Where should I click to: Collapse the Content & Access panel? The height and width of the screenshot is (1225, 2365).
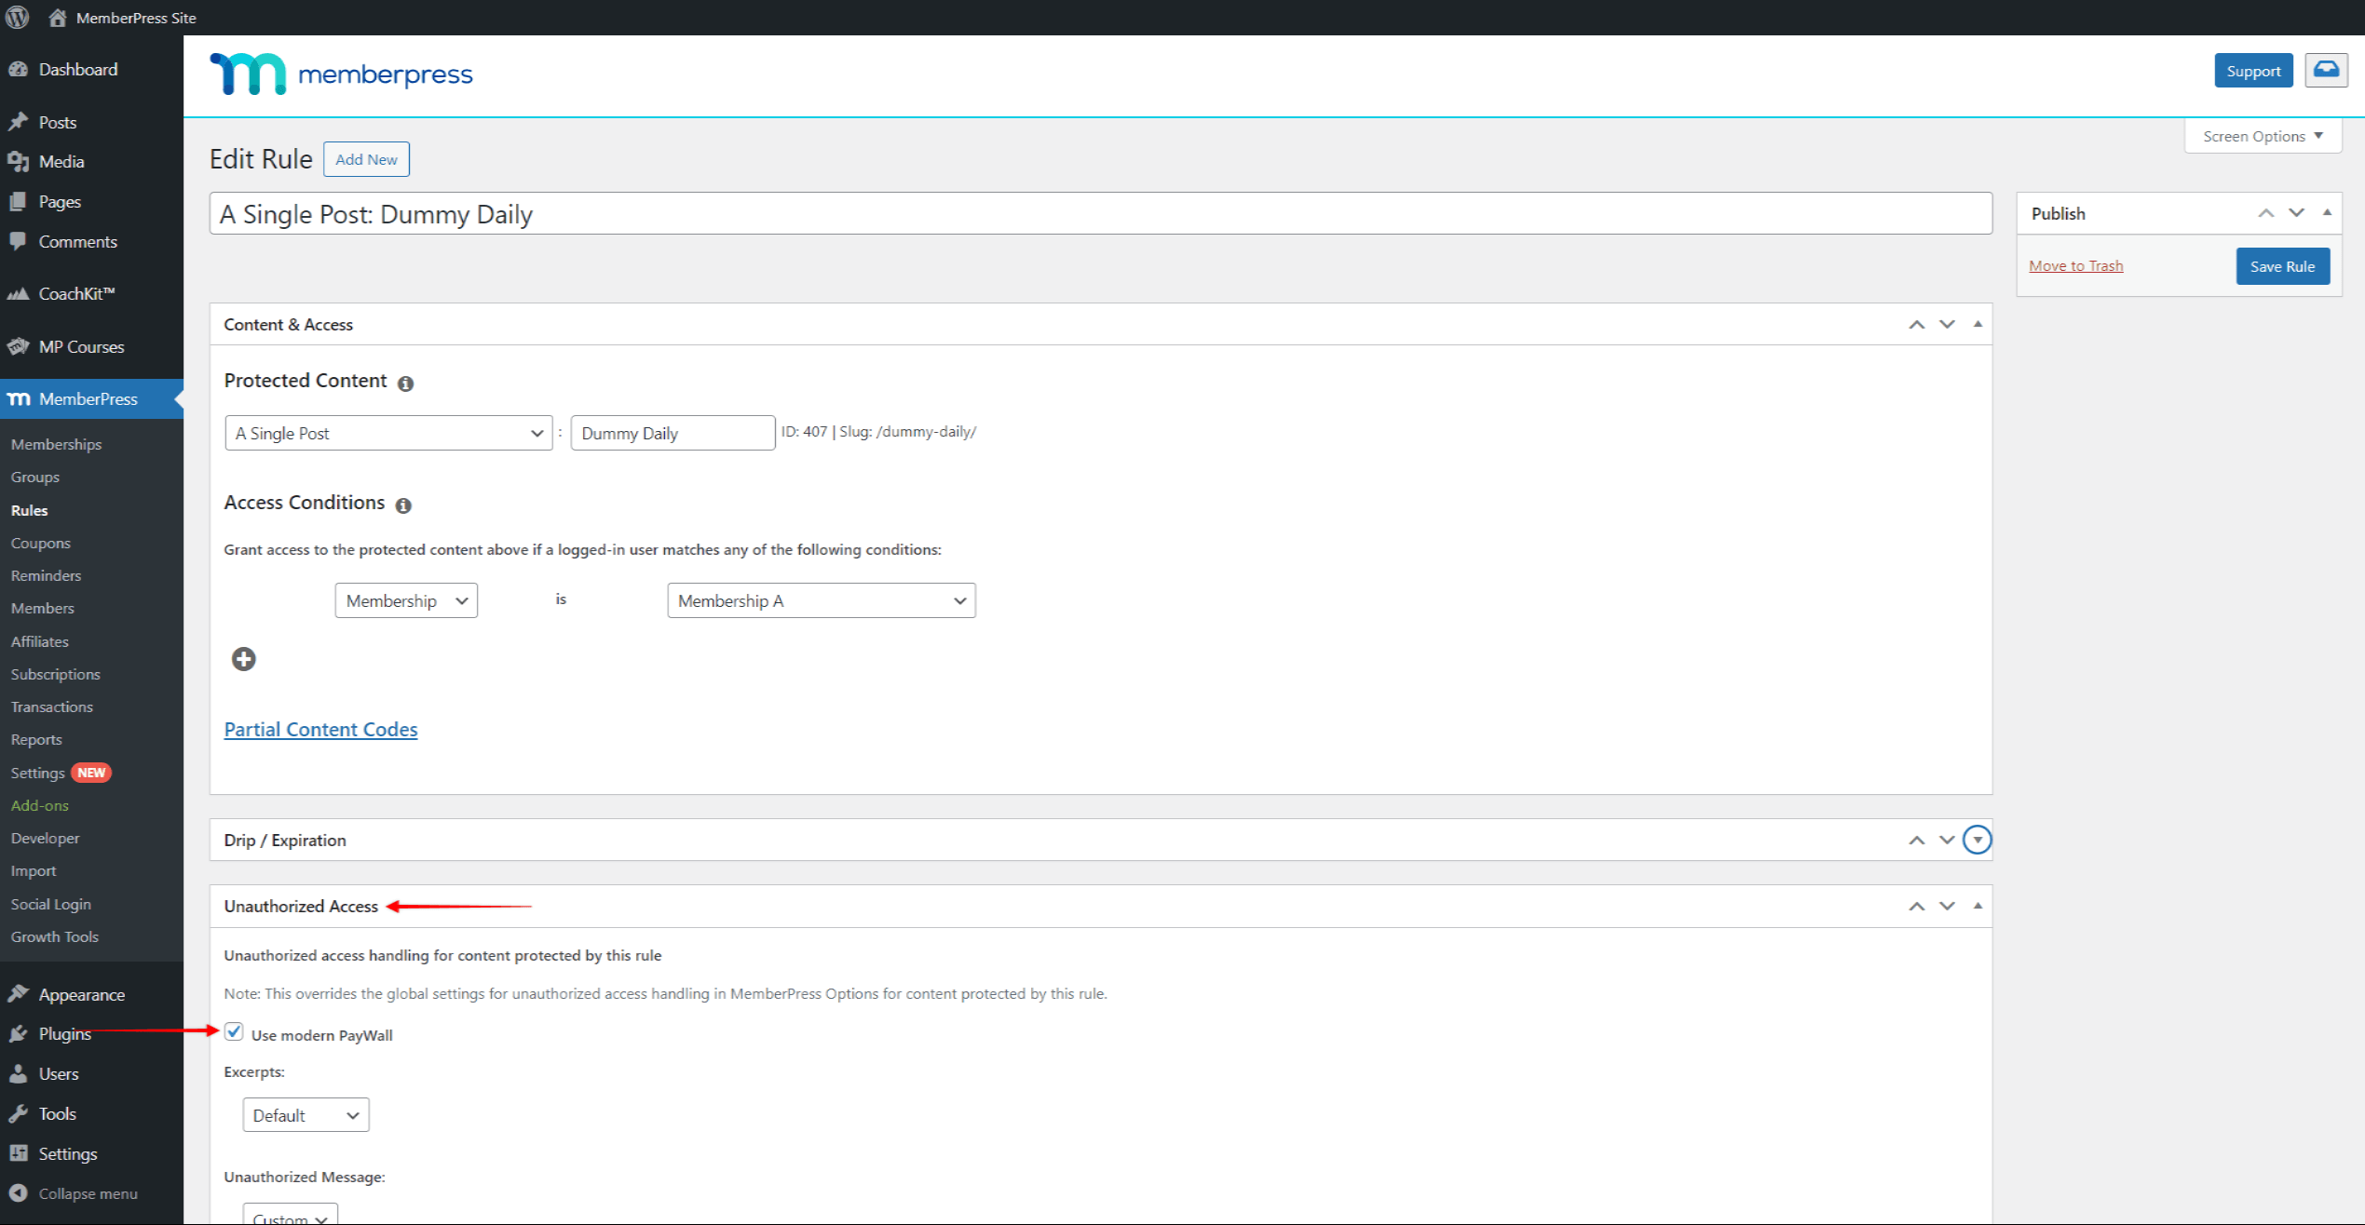1978,324
